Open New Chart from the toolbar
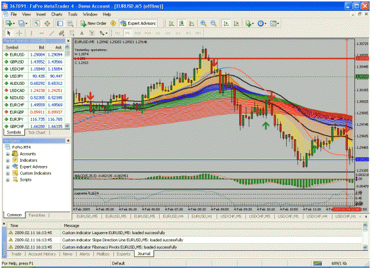Viewport: 371px width, 268px height. click(x=9, y=23)
